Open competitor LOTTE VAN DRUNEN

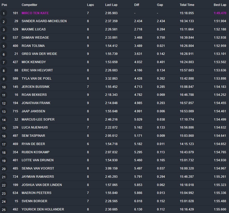pos(38,160)
